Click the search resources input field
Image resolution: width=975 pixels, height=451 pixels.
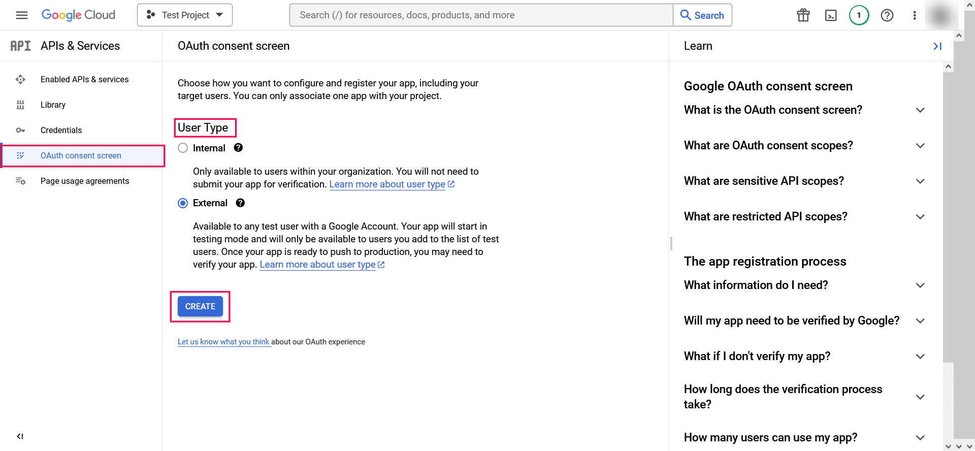pos(480,15)
